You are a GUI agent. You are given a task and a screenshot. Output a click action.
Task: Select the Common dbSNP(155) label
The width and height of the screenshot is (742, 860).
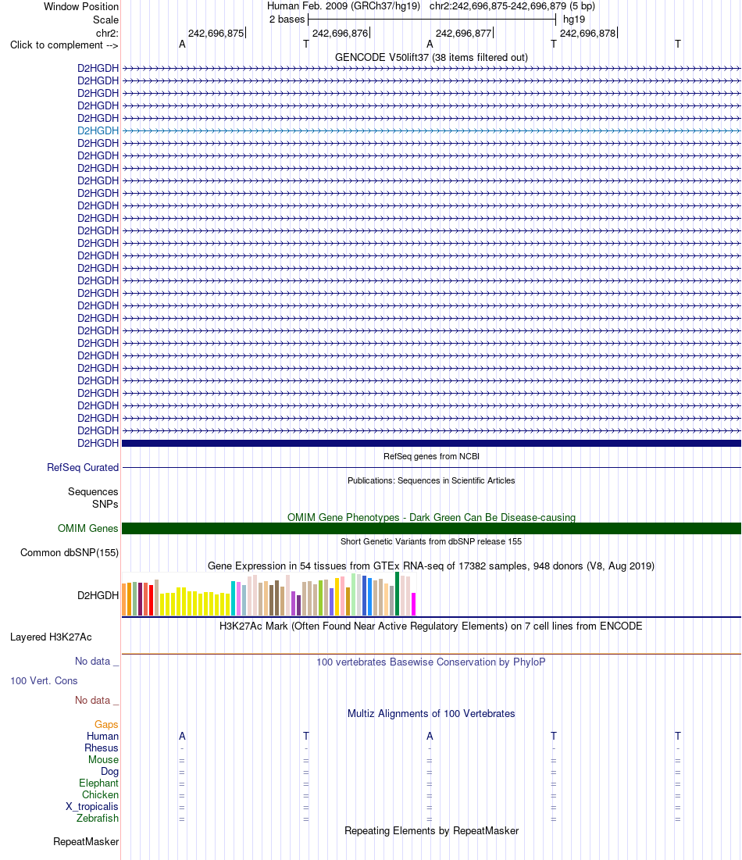pos(70,552)
